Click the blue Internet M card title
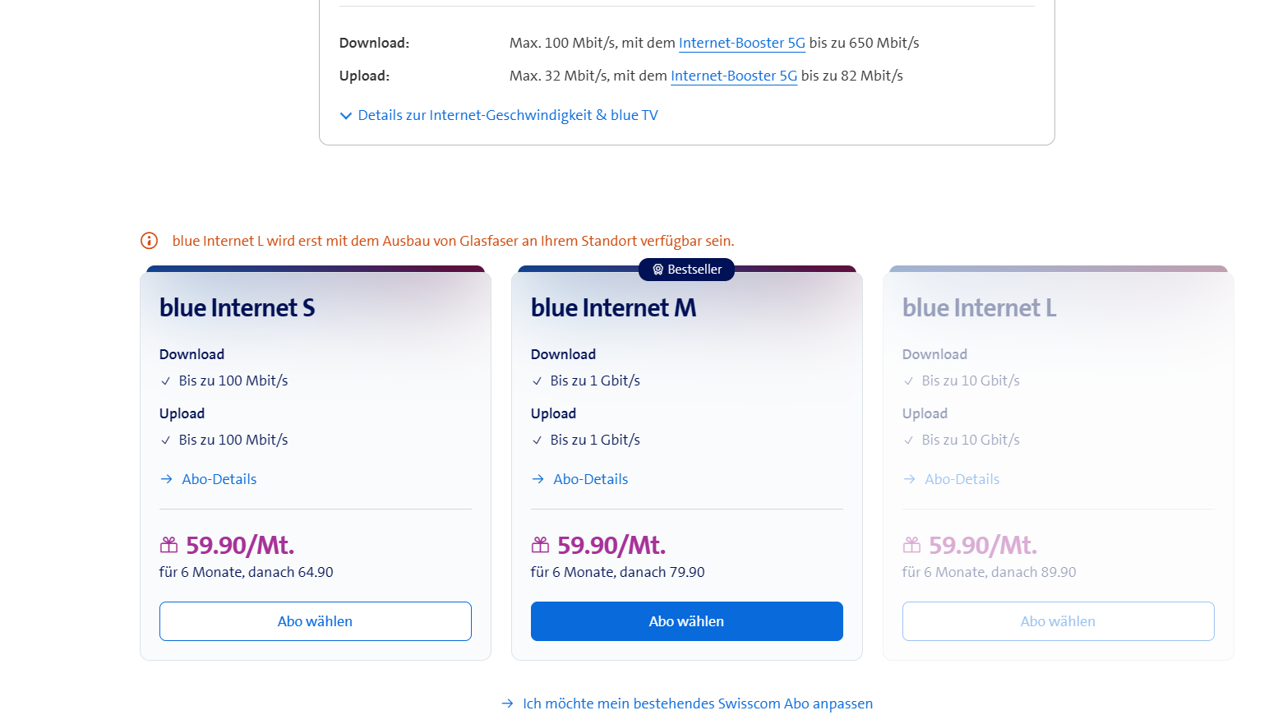This screenshot has height=715, width=1278. pyautogui.click(x=613, y=308)
